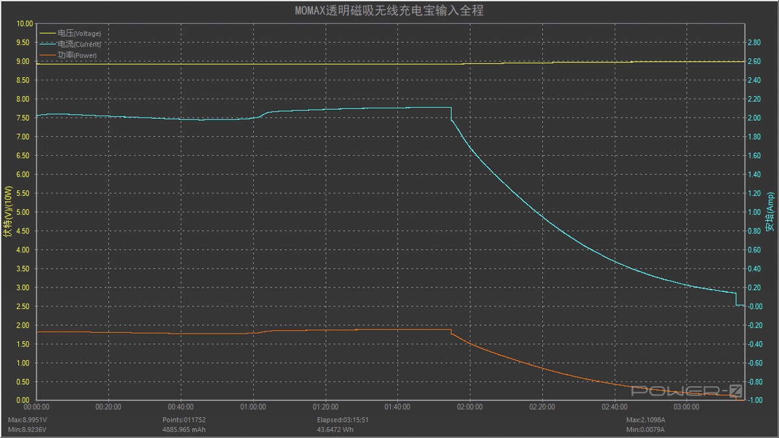Toggle the 功率(Power) legend label
Viewport: 779px width, 438px height.
coord(77,56)
